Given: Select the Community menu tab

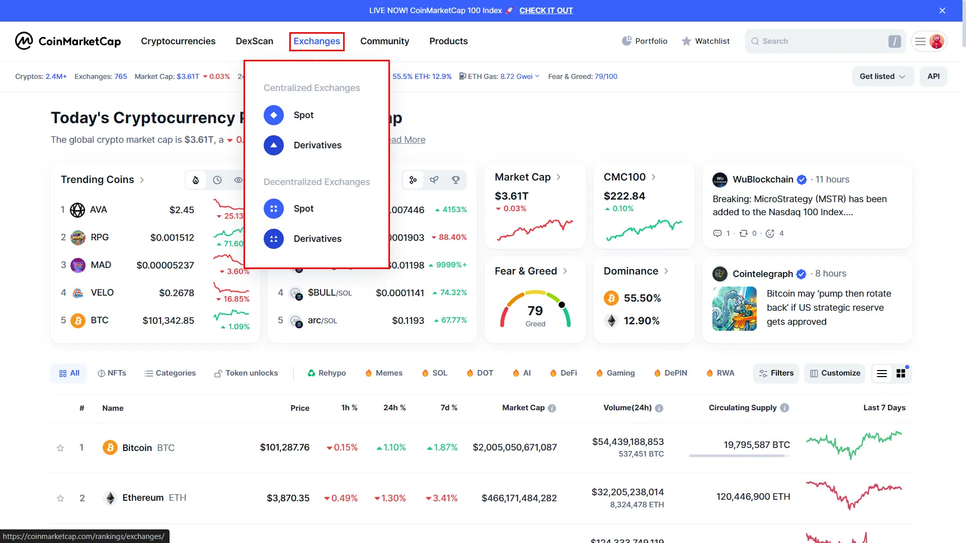Looking at the screenshot, I should [x=385, y=41].
